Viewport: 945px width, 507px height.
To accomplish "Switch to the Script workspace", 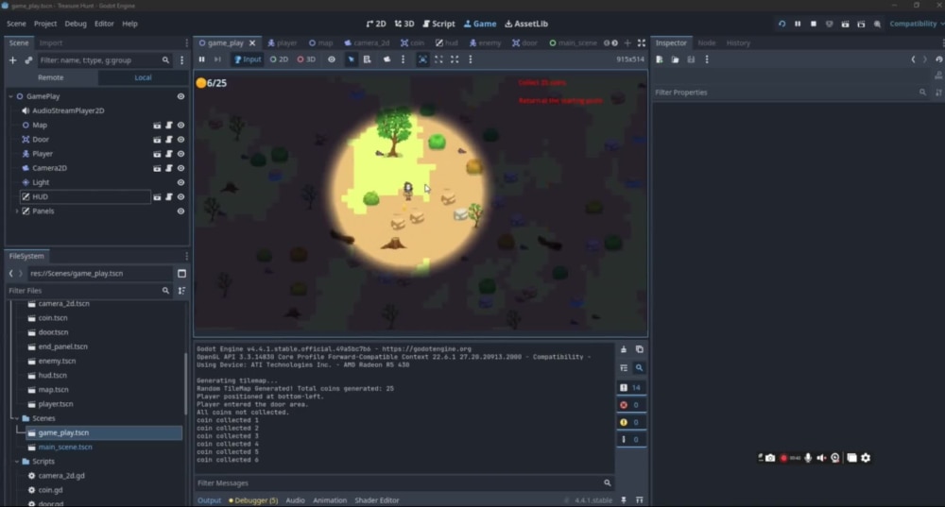I will coord(438,25).
